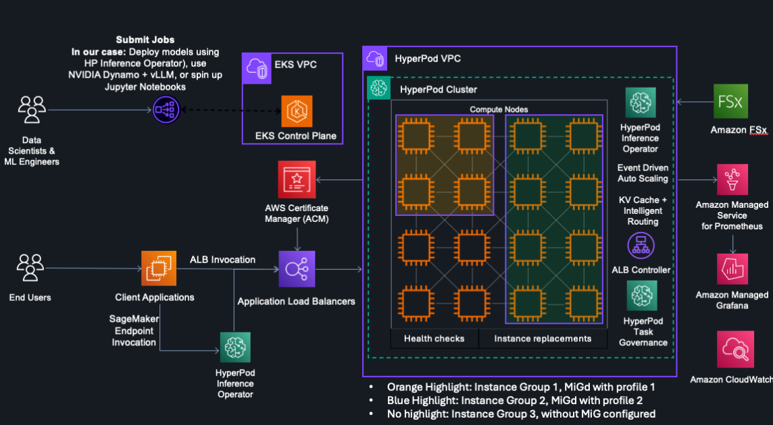Click the Amazon Managed Grafana icon
This screenshot has height=425, width=773.
click(733, 268)
